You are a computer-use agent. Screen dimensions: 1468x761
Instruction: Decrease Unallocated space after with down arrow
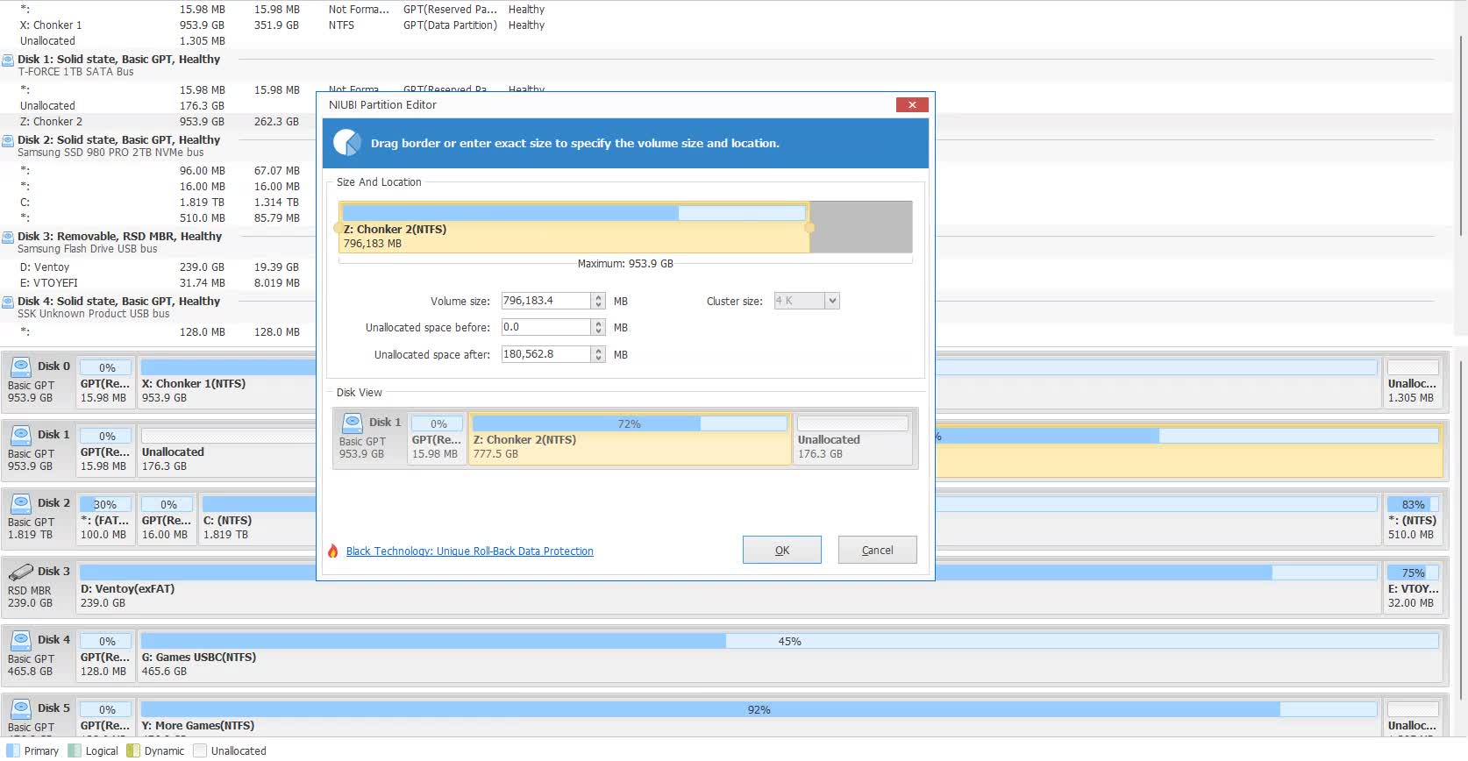click(x=599, y=359)
